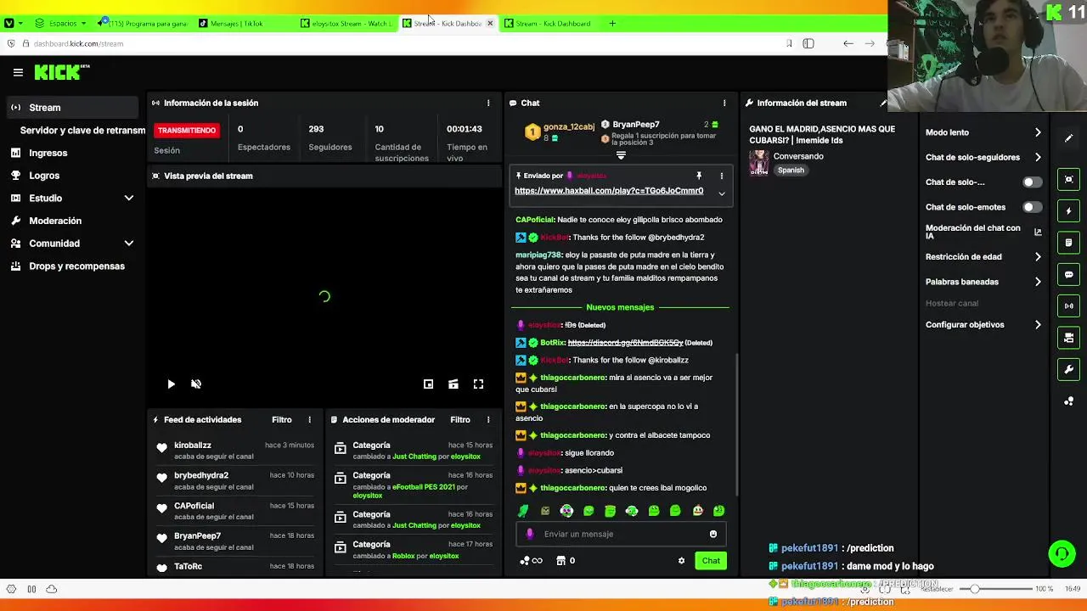The image size is (1087, 611).
Task: Go back using browser arrow
Action: 848,44
